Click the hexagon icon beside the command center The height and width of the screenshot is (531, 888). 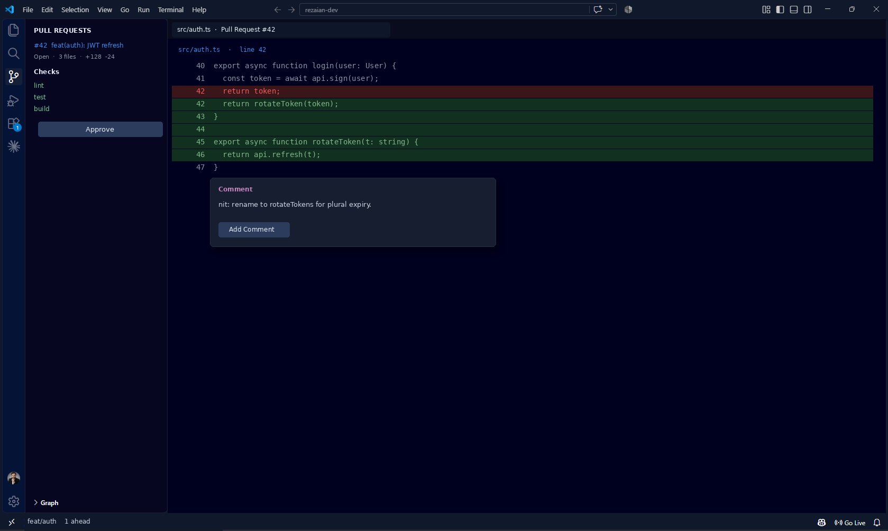(628, 10)
